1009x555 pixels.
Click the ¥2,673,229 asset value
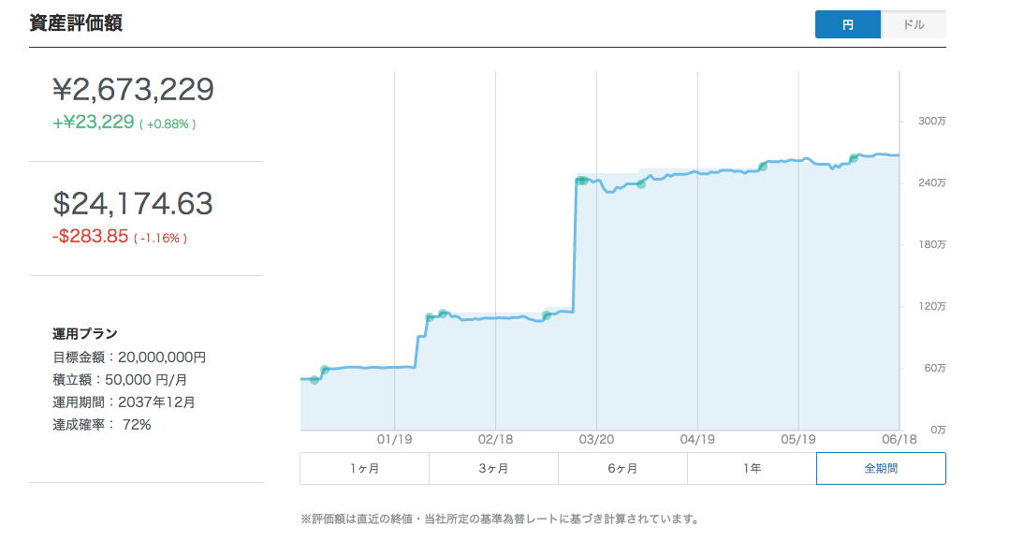tap(133, 90)
